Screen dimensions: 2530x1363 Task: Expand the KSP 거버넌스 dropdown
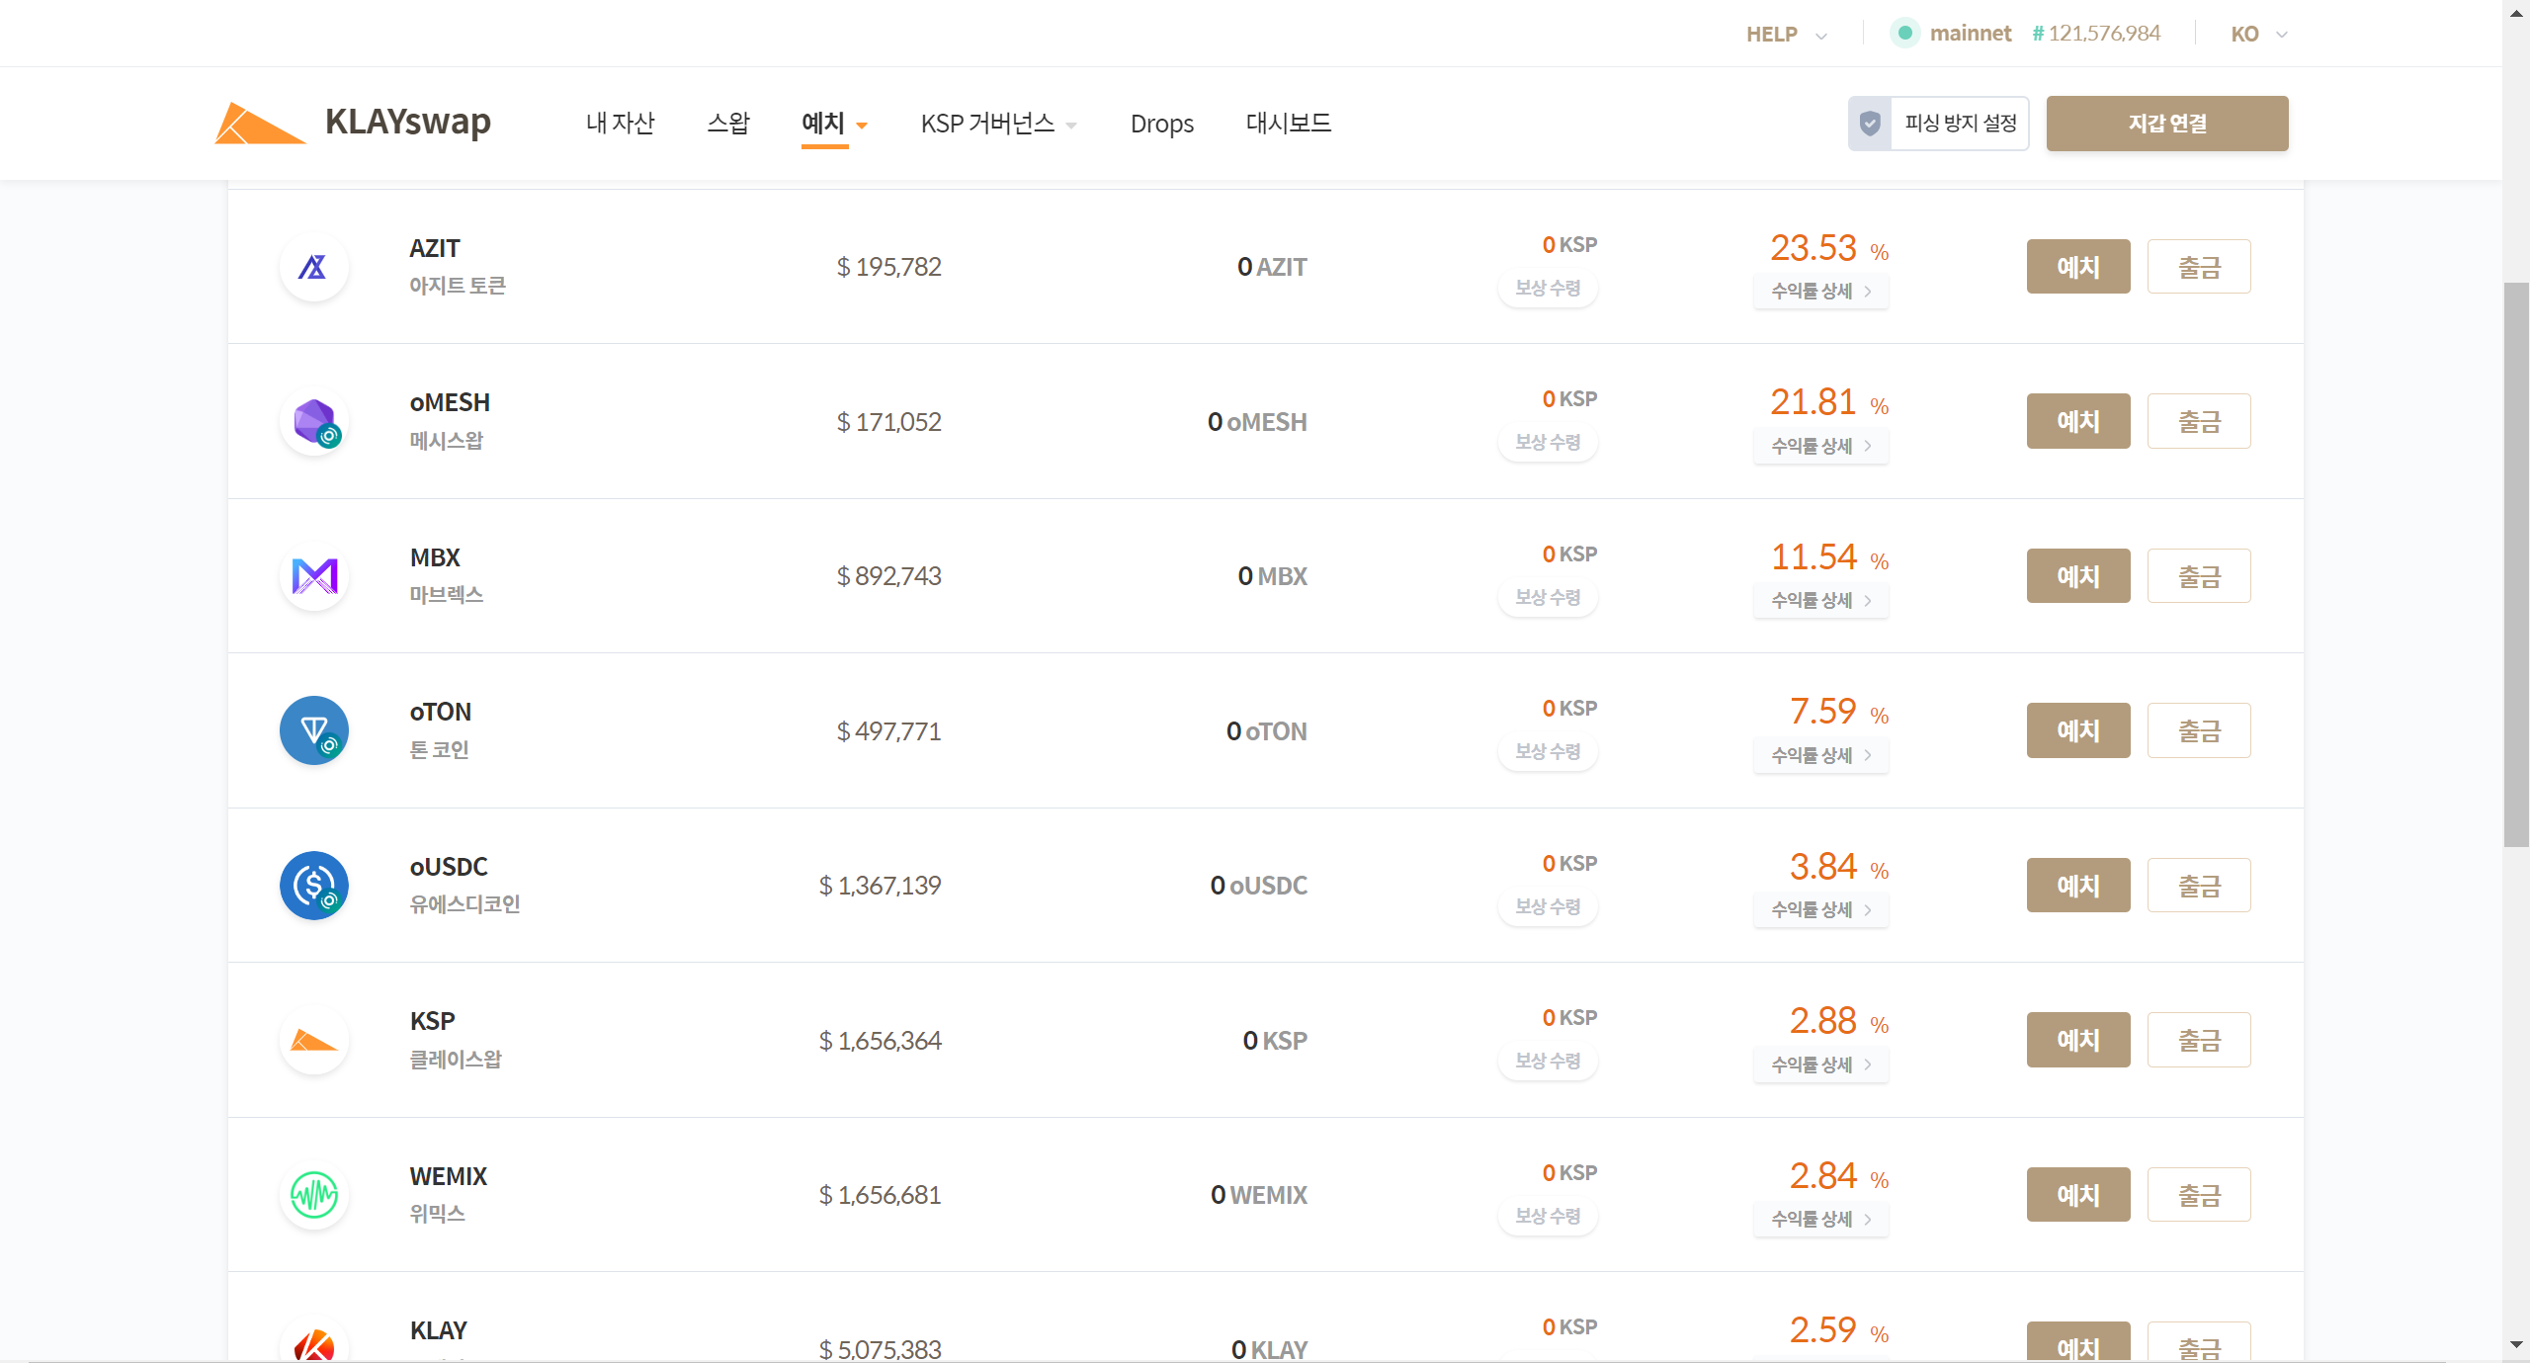998,123
